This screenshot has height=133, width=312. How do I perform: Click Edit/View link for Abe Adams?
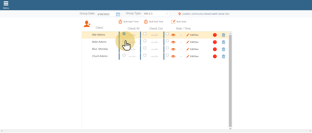click(192, 35)
